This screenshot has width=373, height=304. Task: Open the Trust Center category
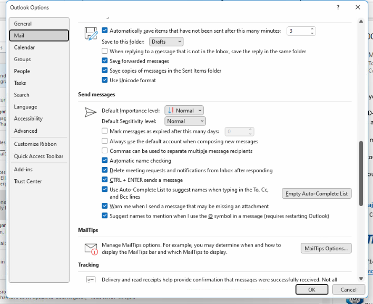pos(40,181)
